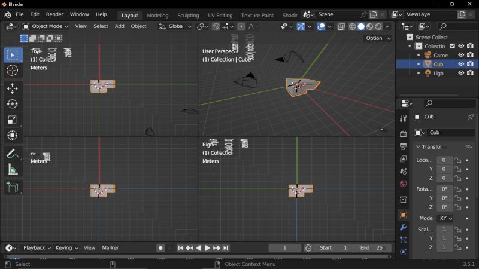Image resolution: width=479 pixels, height=269 pixels.
Task: Jump to the last frame
Action: click(226, 248)
